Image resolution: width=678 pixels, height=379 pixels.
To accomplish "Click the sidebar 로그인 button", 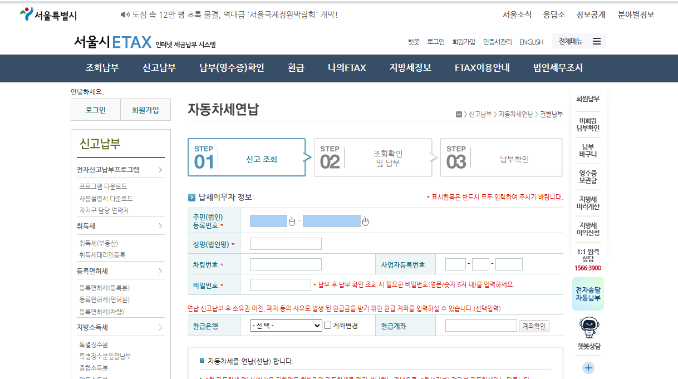I will [x=96, y=110].
